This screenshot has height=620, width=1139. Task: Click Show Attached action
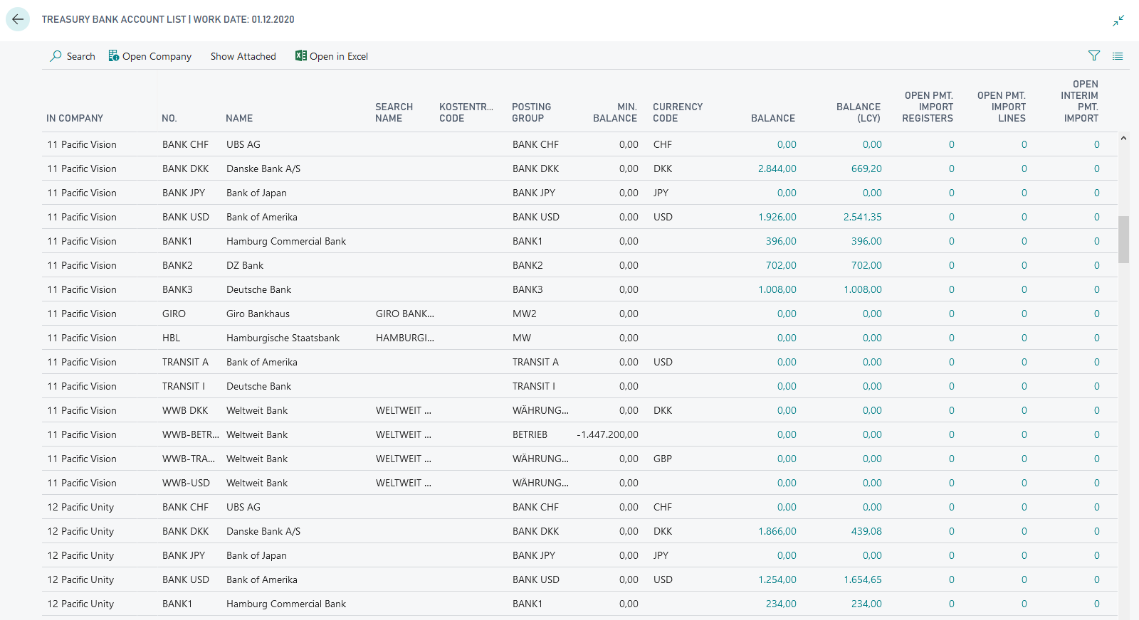243,56
